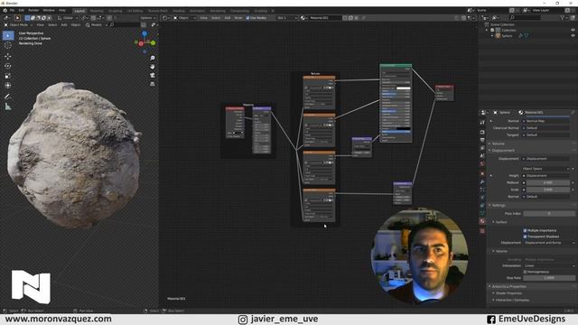Open the Displacement and Bump dropdown

[548, 243]
